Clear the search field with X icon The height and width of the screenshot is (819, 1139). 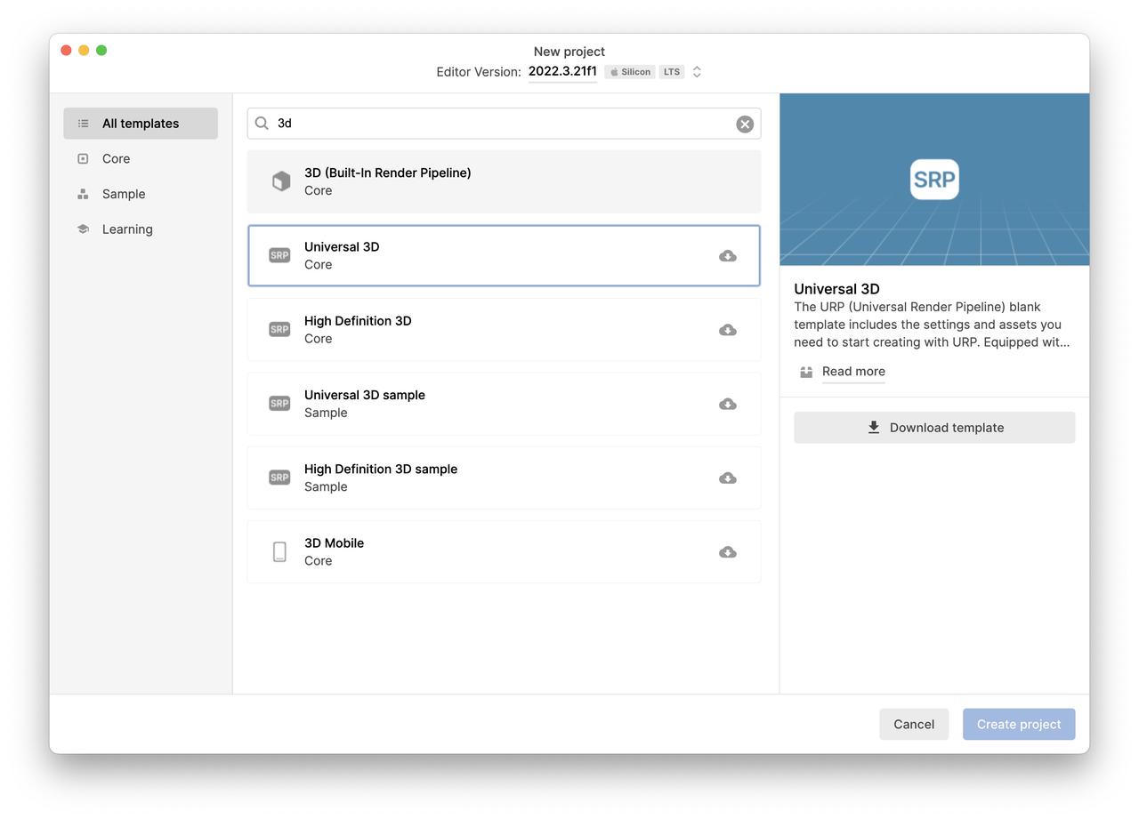745,124
